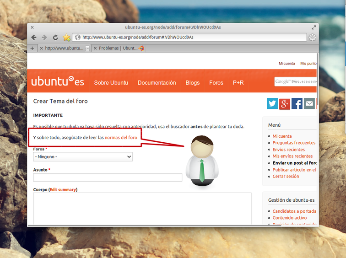Close browser window with X icon
Screen dimensions: 346x258
tap(32, 27)
